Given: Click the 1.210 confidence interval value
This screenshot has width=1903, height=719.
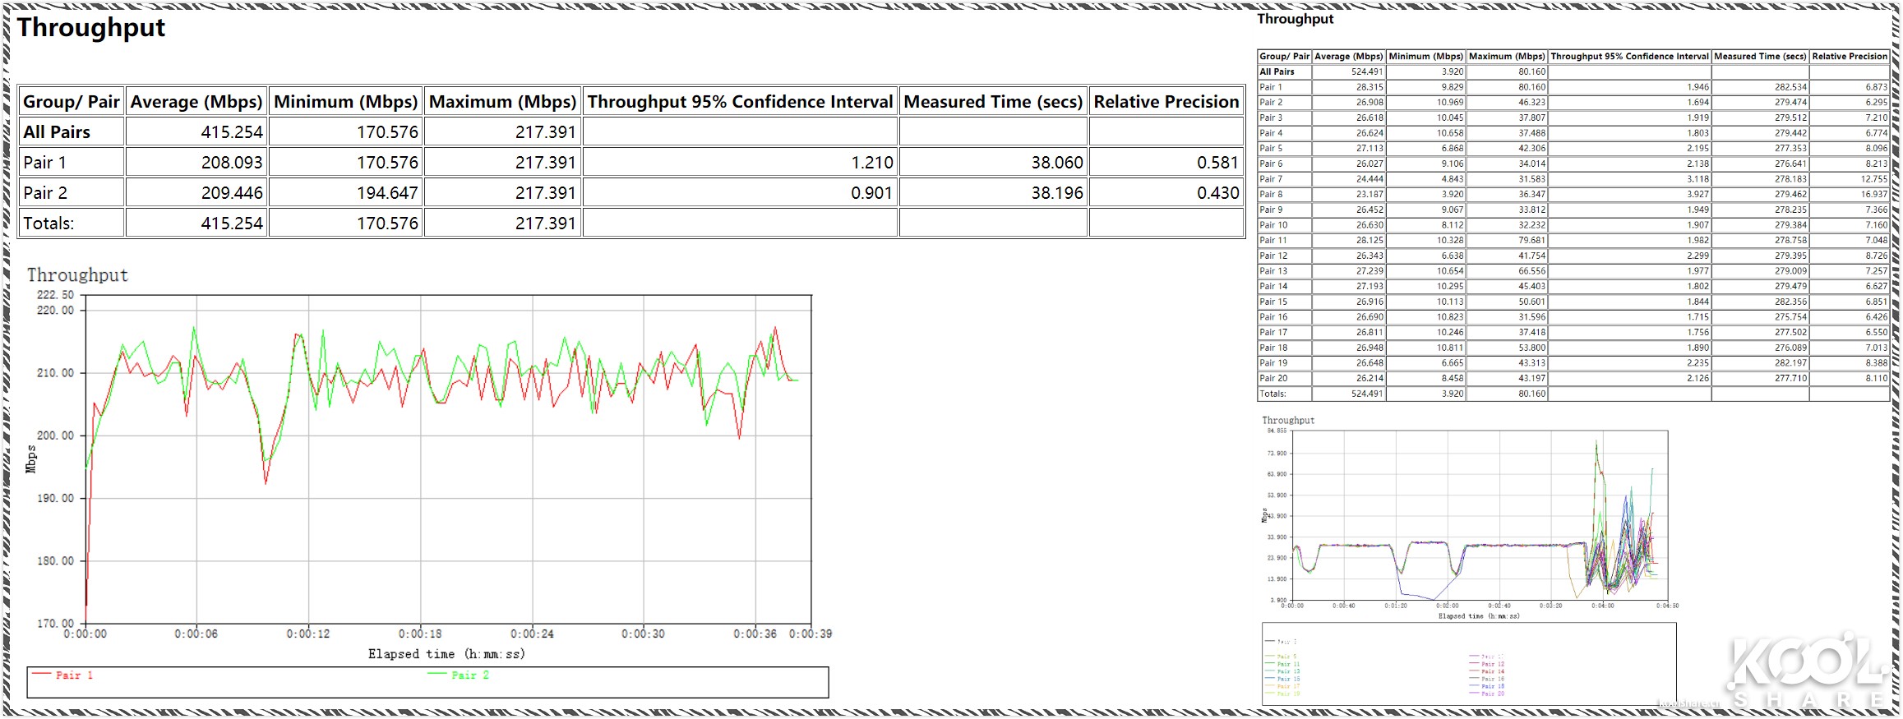Looking at the screenshot, I should click(x=872, y=163).
